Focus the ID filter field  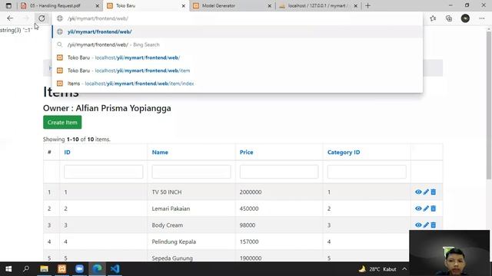104,172
